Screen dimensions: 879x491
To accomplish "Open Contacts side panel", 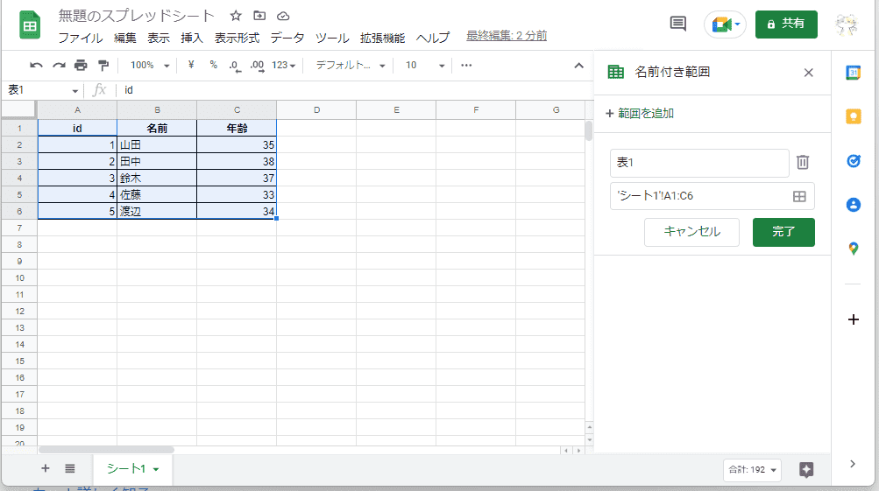I will [854, 205].
